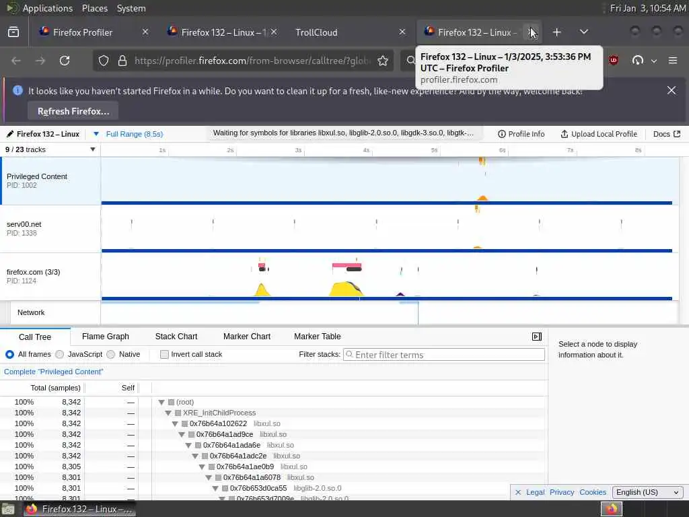Bookmark page with the star icon
The width and height of the screenshot is (689, 517).
tap(383, 61)
